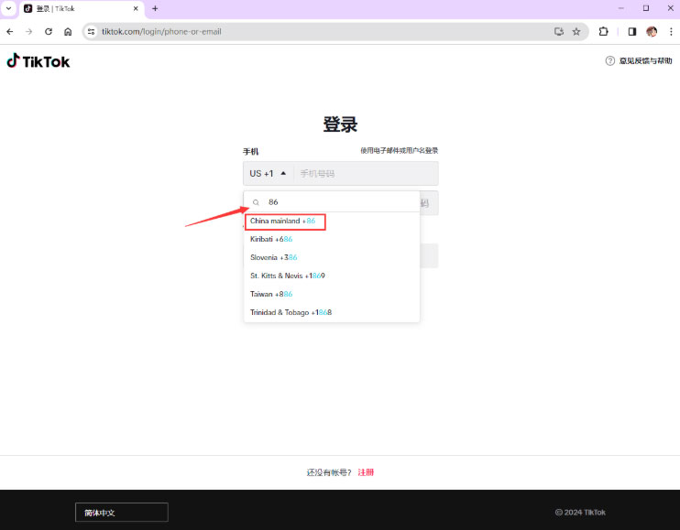Image resolution: width=680 pixels, height=530 pixels.
Task: Select Trinidad & Tobago +1868
Action: point(332,312)
